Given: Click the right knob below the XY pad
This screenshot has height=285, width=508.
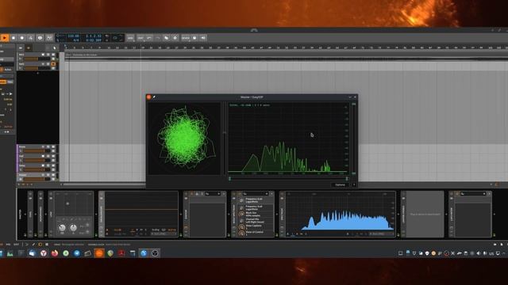Looking at the screenshot, I should [x=74, y=228].
